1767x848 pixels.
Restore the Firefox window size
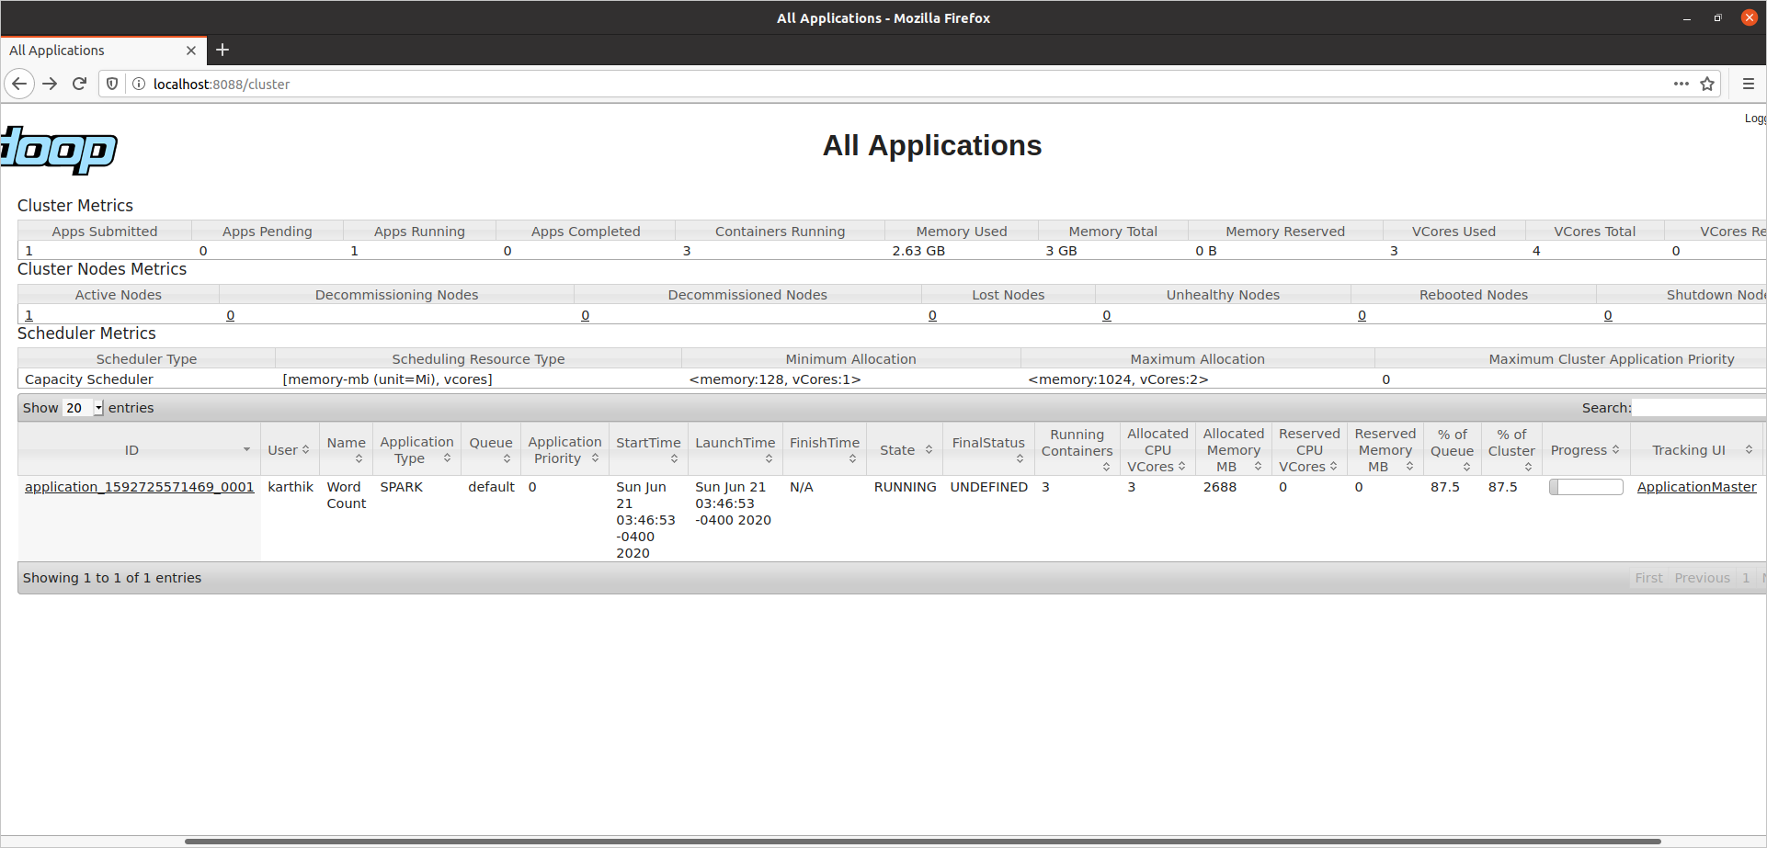click(1717, 17)
